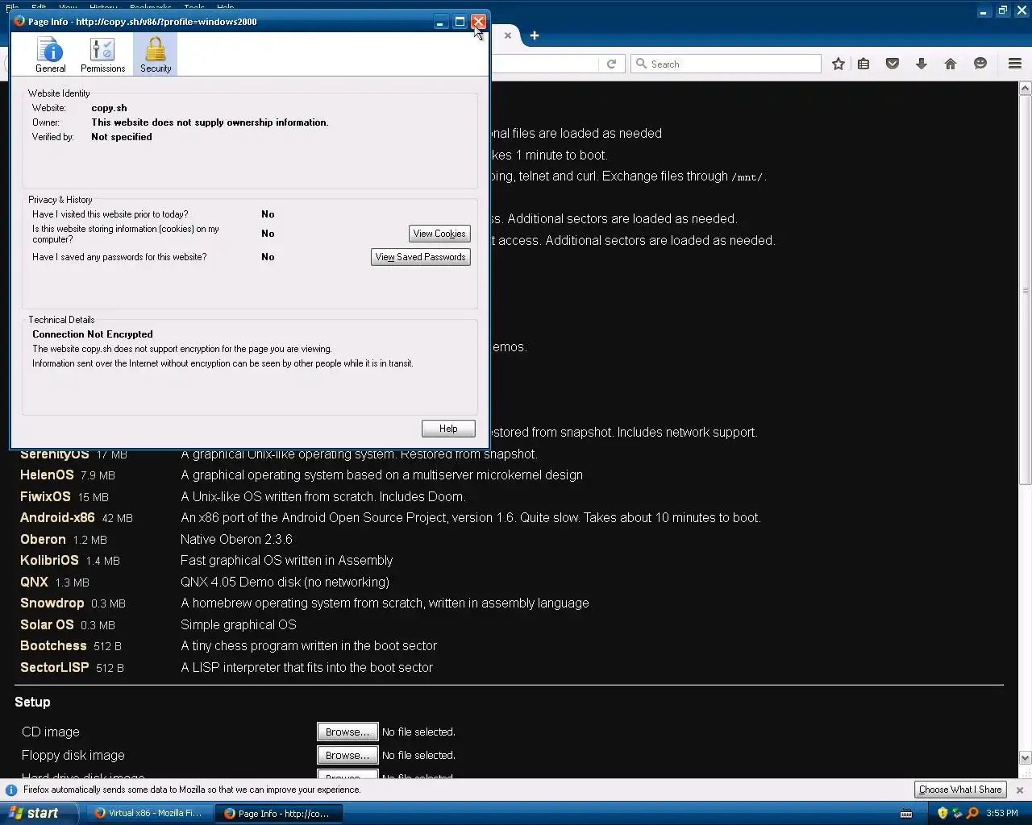This screenshot has height=825, width=1032.
Task: Open the Solar OS link
Action: (47, 625)
